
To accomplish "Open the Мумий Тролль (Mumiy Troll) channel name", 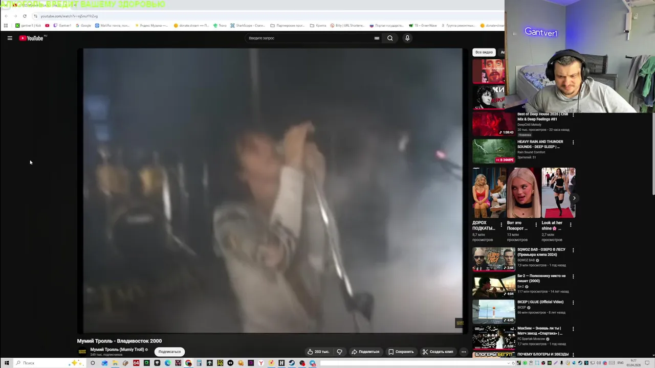I will [117, 350].
